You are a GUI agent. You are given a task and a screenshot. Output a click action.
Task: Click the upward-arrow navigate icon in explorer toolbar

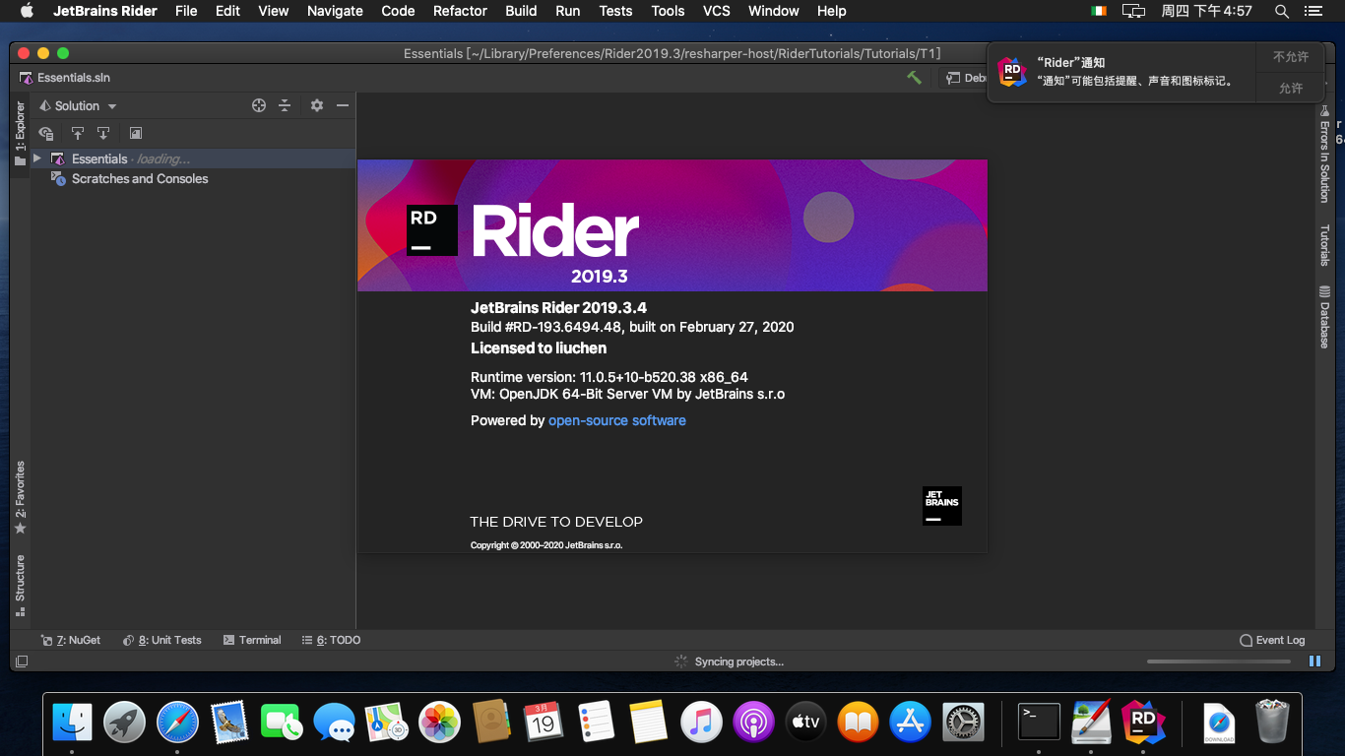pos(78,133)
